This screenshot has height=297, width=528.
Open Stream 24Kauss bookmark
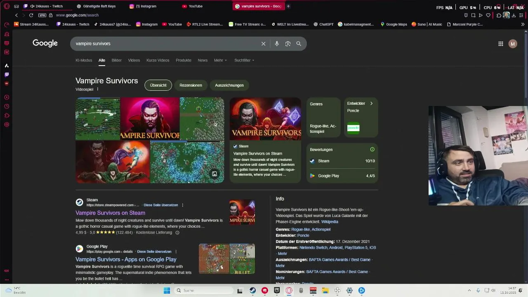tap(31, 24)
